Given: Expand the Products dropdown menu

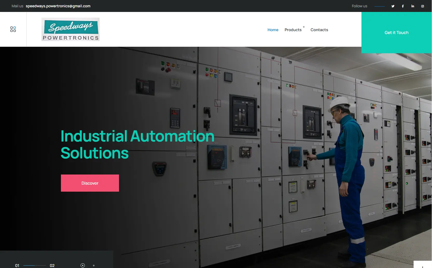Looking at the screenshot, I should coord(293,30).
